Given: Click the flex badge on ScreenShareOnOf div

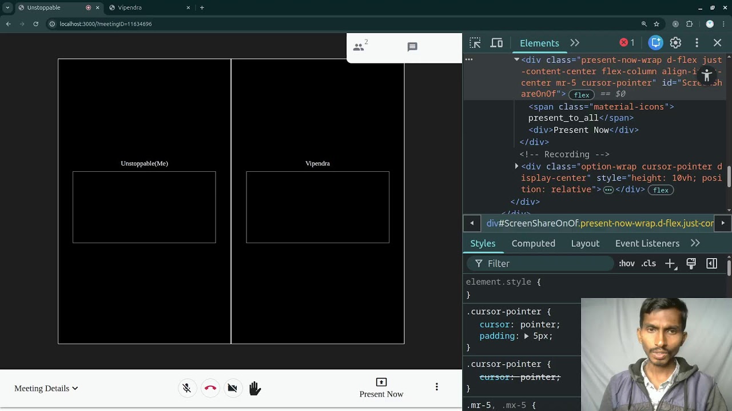Looking at the screenshot, I should tap(582, 95).
